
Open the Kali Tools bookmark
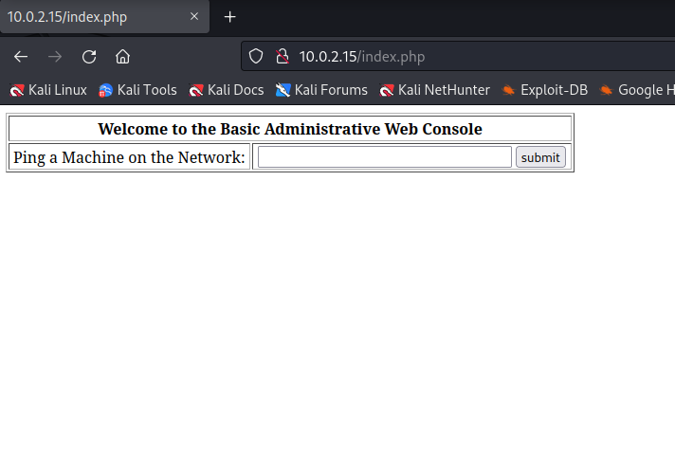click(x=137, y=90)
